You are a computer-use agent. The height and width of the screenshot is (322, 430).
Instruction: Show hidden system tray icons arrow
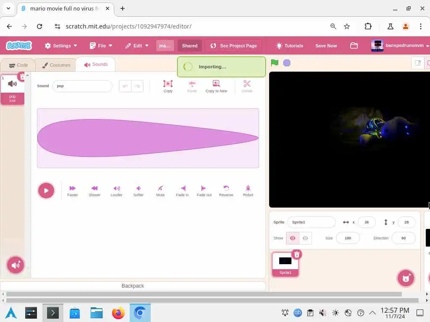(x=372, y=313)
